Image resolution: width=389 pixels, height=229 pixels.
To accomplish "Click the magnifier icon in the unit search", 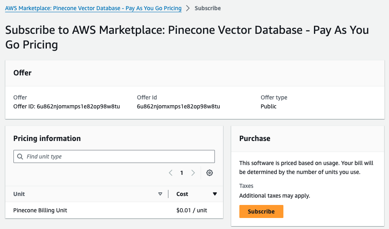I will [20, 156].
